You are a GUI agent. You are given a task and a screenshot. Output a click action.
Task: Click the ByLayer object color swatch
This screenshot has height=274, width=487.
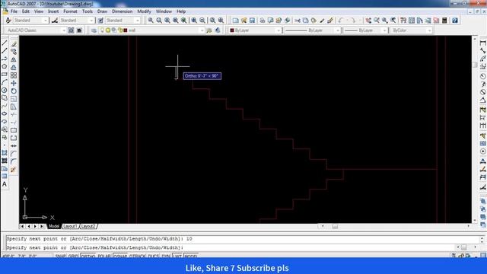[x=232, y=30]
